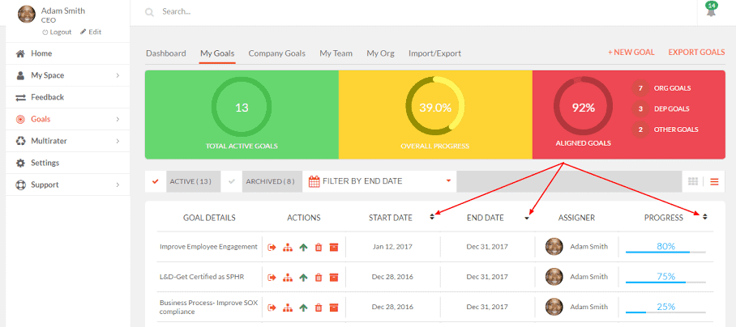Go to the My Org tab
Image resolution: width=736 pixels, height=327 pixels.
[x=381, y=53]
